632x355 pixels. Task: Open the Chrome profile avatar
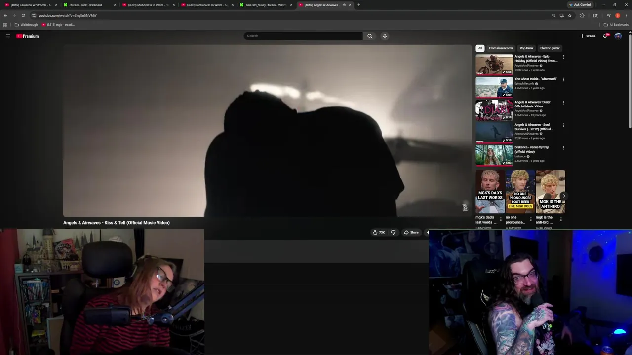point(618,15)
